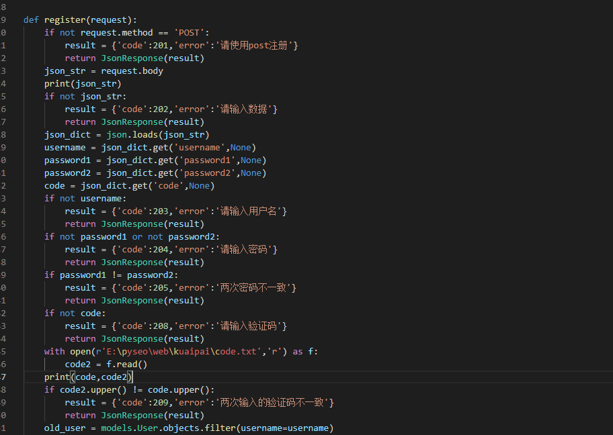Click 'json.loads(json_str)' call
613x435 pixels.
[158, 135]
